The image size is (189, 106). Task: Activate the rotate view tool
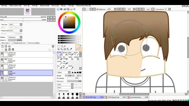click(65, 49)
